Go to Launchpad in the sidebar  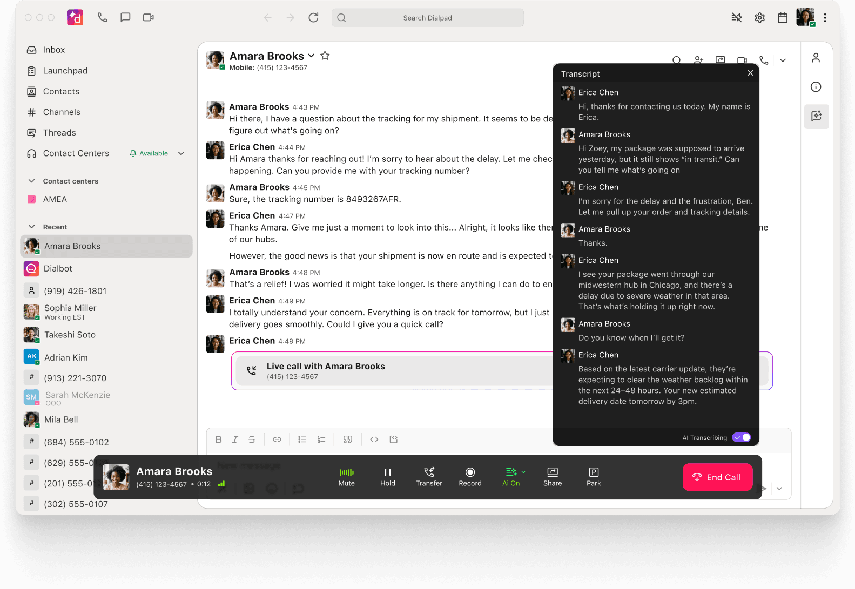[65, 71]
